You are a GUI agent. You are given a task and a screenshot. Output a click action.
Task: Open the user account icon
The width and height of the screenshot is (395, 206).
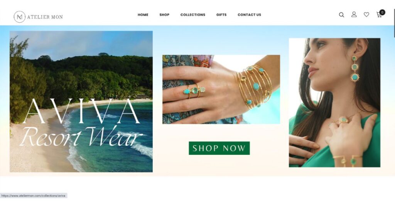(x=354, y=15)
